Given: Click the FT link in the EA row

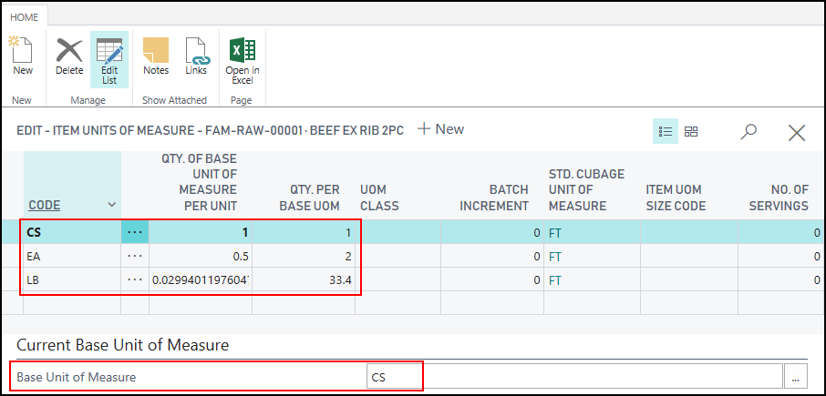Looking at the screenshot, I should click(x=555, y=257).
